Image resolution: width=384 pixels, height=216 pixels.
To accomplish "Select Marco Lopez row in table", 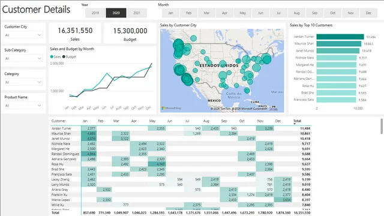I will (x=181, y=200).
